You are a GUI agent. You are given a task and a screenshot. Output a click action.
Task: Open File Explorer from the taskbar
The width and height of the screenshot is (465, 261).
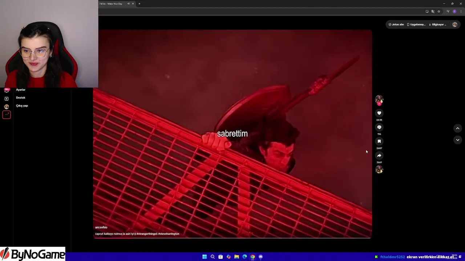236,257
